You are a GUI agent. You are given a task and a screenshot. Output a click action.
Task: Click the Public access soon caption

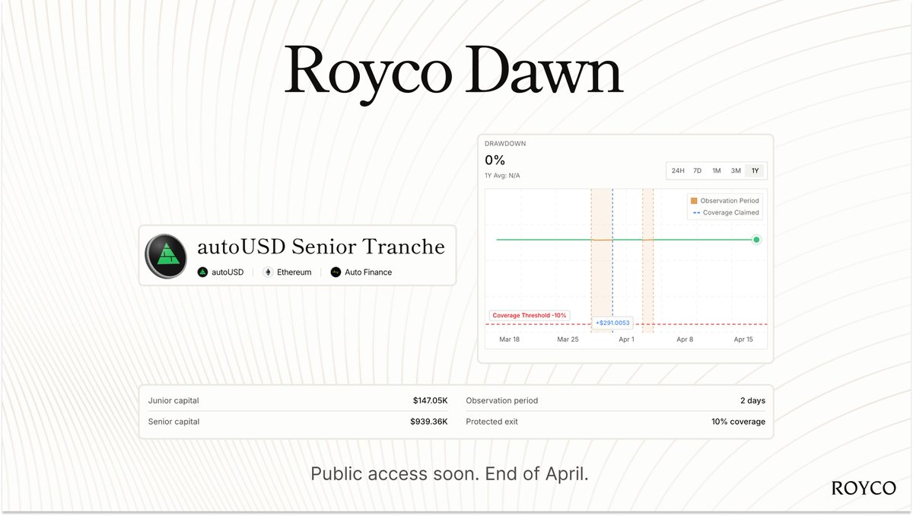(x=450, y=473)
